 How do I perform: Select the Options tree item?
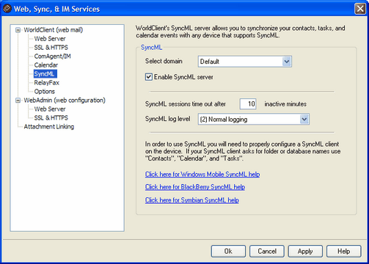(x=45, y=92)
